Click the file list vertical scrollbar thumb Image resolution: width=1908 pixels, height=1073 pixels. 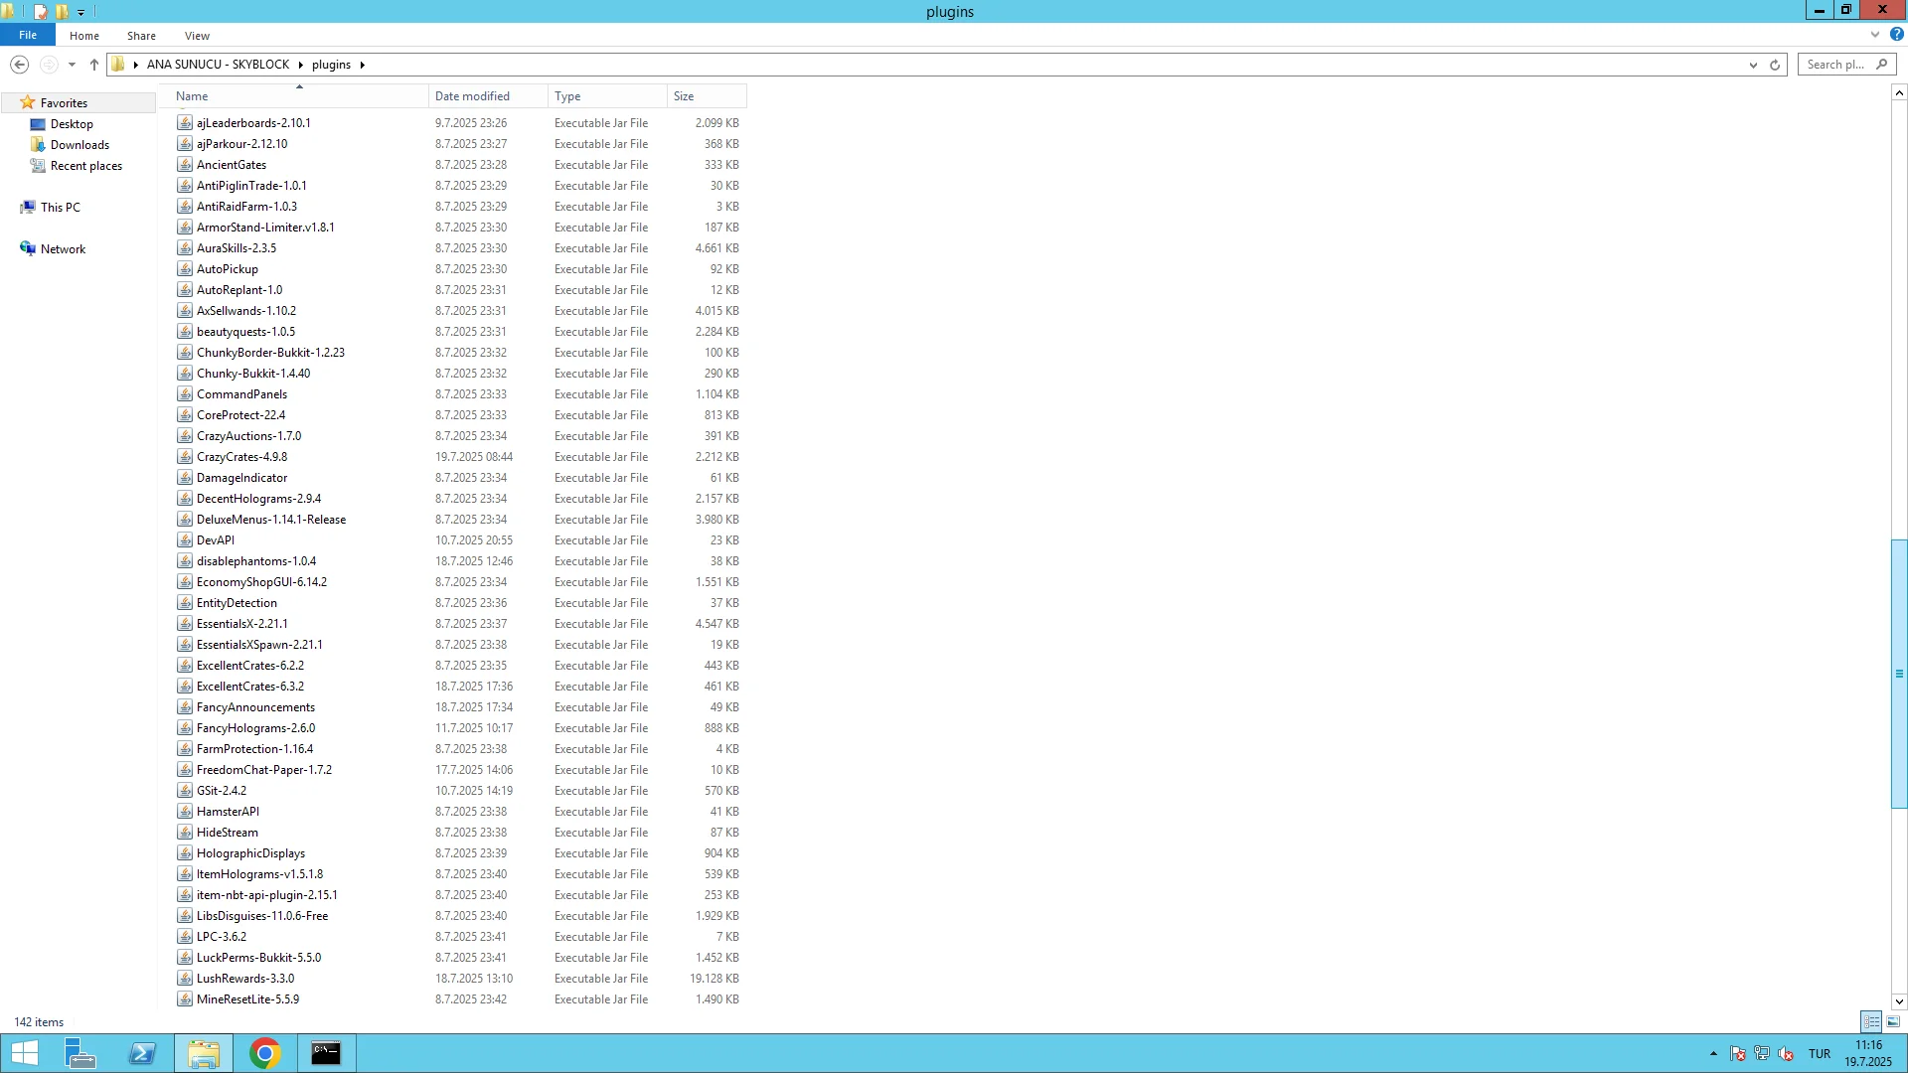tap(1899, 674)
